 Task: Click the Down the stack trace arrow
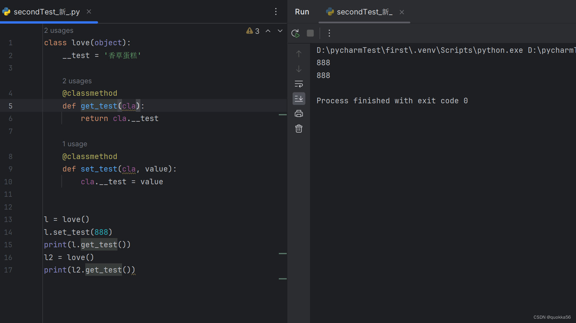299,69
